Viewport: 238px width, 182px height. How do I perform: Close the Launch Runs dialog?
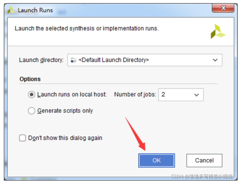click(223, 8)
